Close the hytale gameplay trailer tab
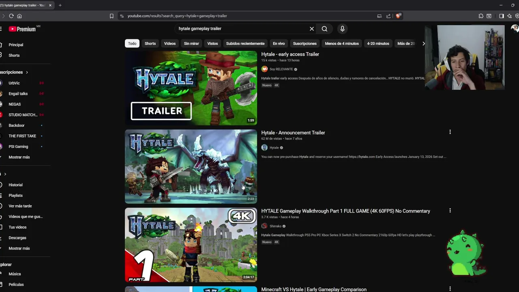The image size is (519, 292). point(50,5)
